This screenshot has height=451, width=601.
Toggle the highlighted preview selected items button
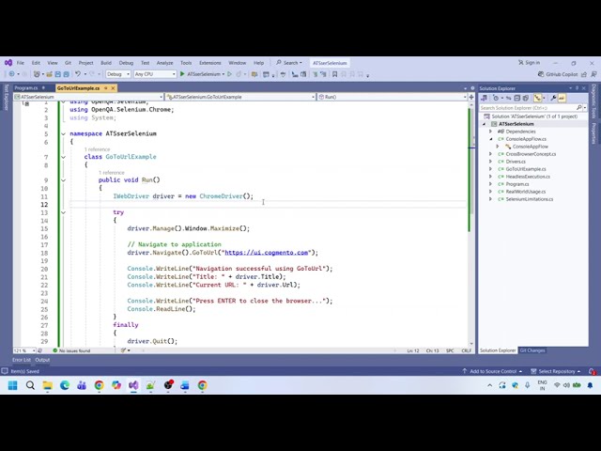pyautogui.click(x=562, y=98)
